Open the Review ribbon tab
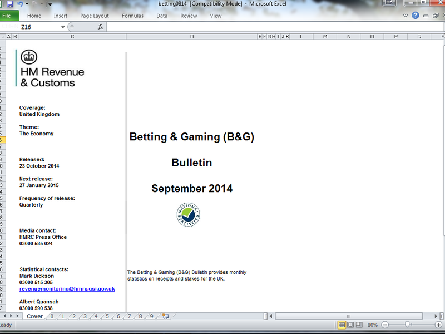The height and width of the screenshot is (334, 445). coord(189,16)
